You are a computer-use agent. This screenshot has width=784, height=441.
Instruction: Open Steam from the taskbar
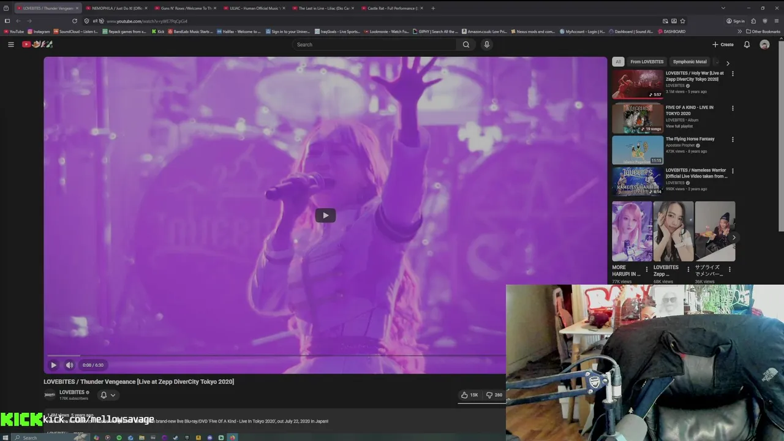[175, 437]
